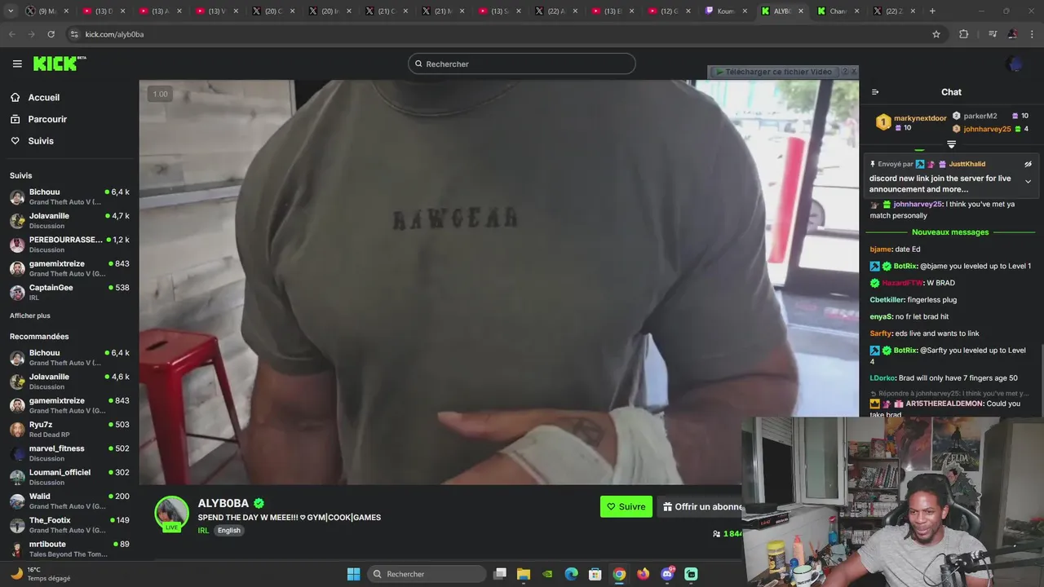Click the Rechercher search field on Kick
The height and width of the screenshot is (587, 1044).
(x=522, y=64)
